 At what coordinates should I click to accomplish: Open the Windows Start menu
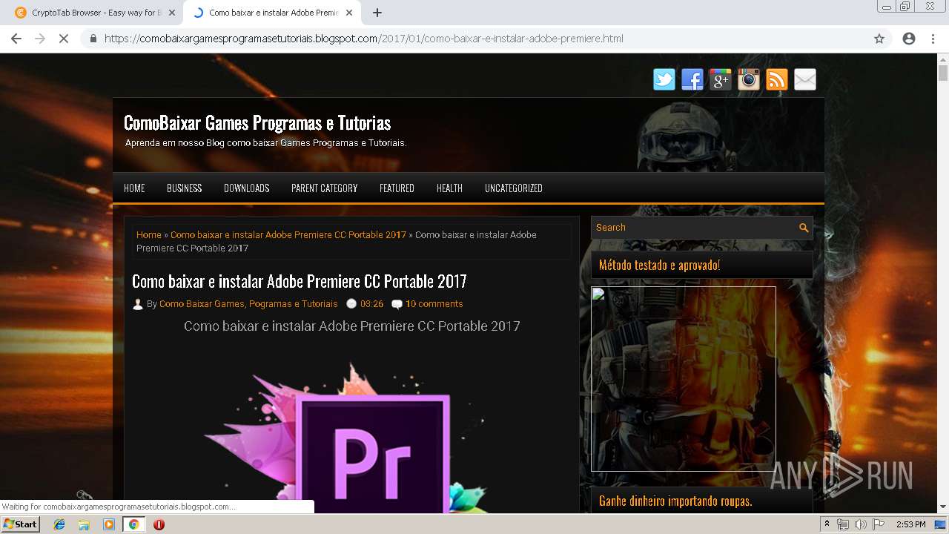(21, 524)
